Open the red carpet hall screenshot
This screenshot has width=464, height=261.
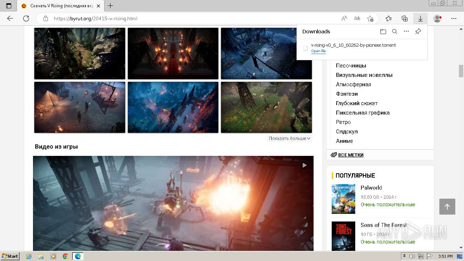click(173, 53)
